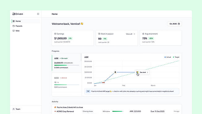This screenshot has height=114, width=202.
Task: Click the On track status label
Action: coord(64,59)
